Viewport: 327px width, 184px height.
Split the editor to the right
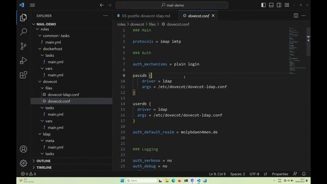[296, 15]
